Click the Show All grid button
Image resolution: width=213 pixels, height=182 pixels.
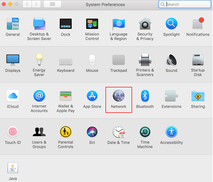coord(52,4)
